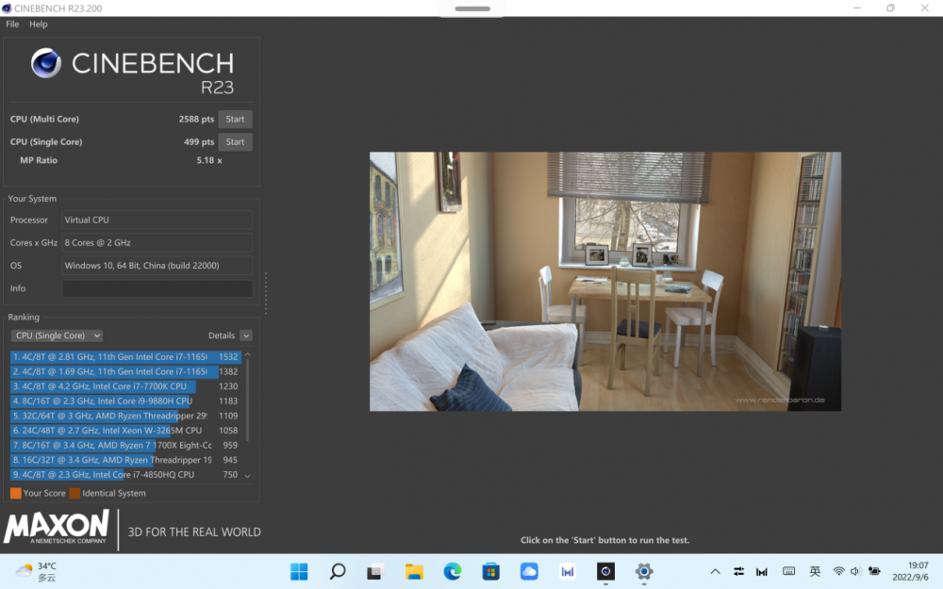Open the File menu
Viewport: 943px width, 589px height.
click(x=12, y=25)
